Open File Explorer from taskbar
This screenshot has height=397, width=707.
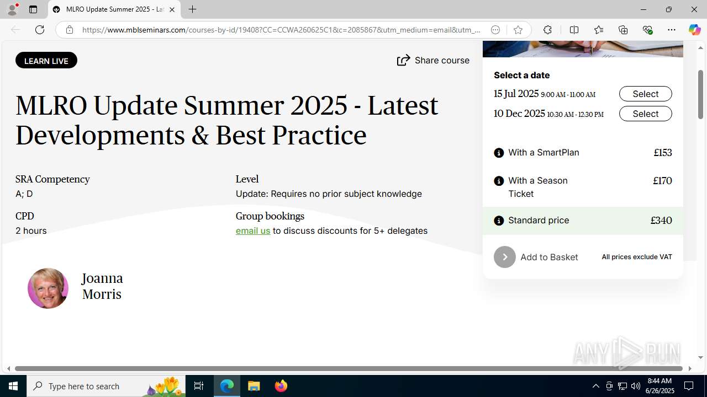click(x=254, y=386)
